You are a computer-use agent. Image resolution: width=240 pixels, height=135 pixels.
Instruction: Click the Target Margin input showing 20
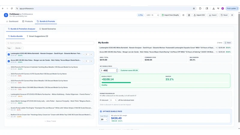[x=104, y=119]
